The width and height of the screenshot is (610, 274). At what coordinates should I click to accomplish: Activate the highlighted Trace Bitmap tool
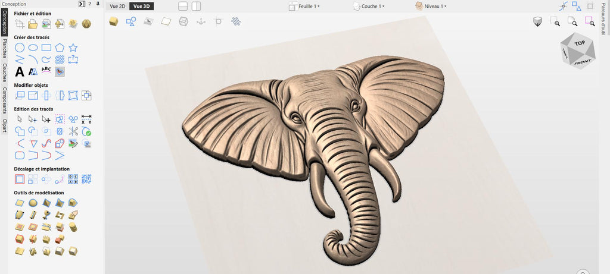tap(60, 72)
